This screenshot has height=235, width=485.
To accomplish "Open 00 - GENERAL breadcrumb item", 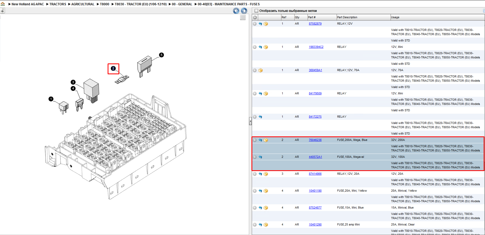I will pos(182,4).
